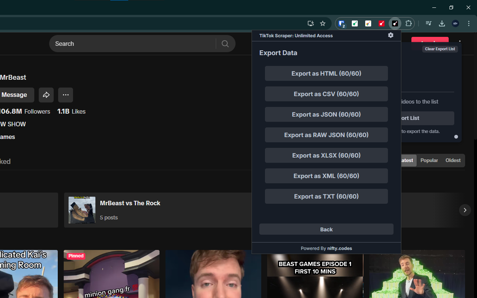The width and height of the screenshot is (477, 298).
Task: Open the Chrome extensions puzzle-piece icon
Action: pyautogui.click(x=408, y=23)
